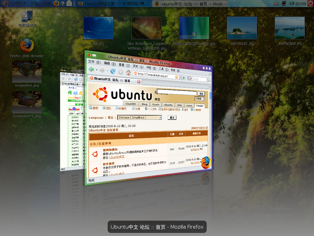Switch to the hao123 window in the taskbar
The image size is (314, 236).
114,4
